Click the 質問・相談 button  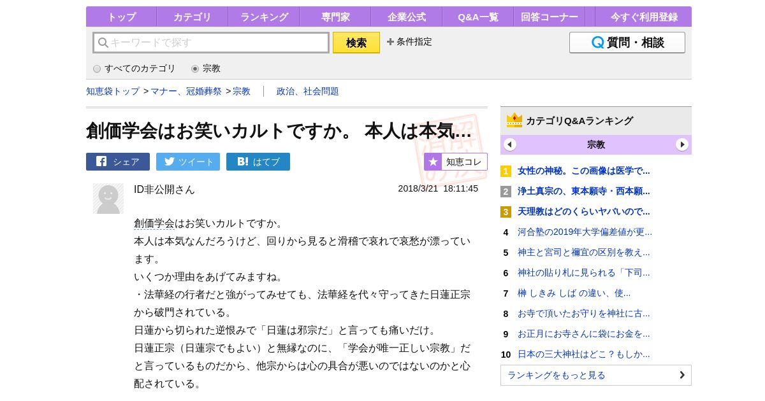tap(627, 43)
